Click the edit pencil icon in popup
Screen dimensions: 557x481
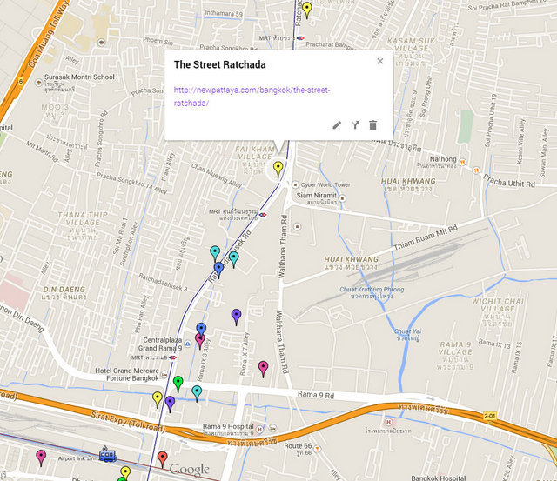pyautogui.click(x=337, y=125)
